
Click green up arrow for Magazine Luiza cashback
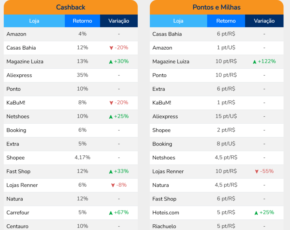[x=111, y=62]
